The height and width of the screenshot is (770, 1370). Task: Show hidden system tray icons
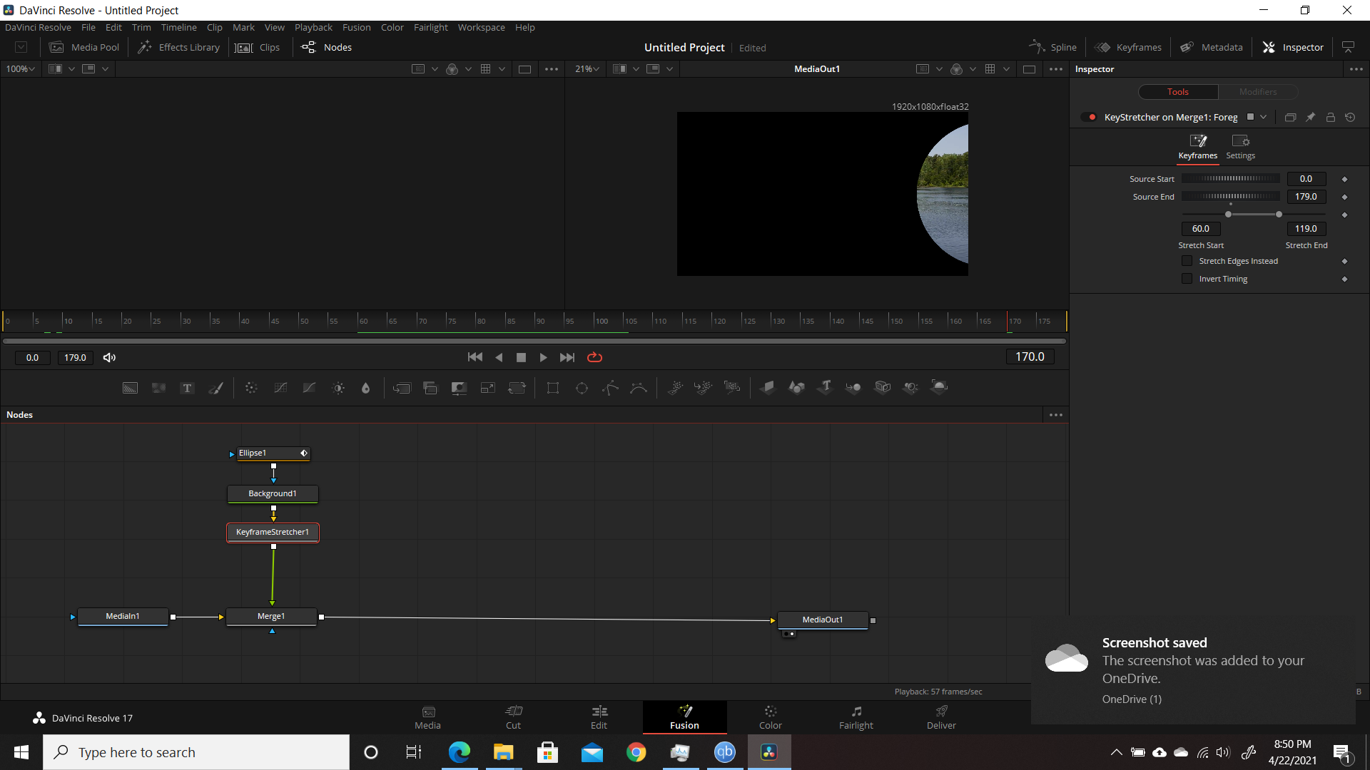pos(1117,752)
